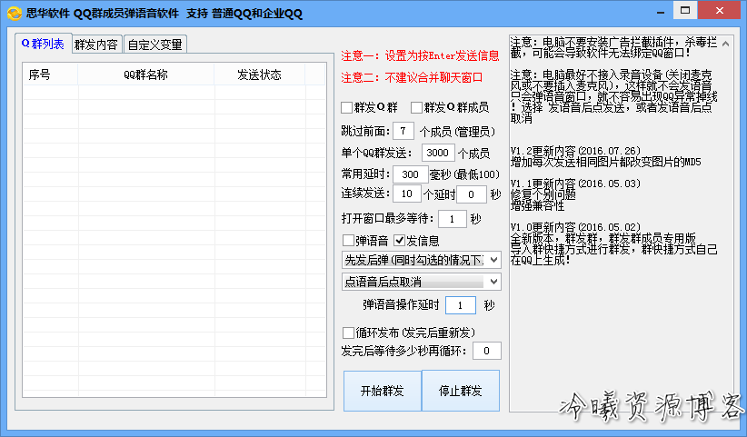Click the 单个QQ群发送 3000 field
This screenshot has width=747, height=437.
[438, 153]
